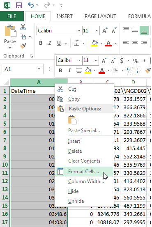Toggle ribbon Bold button
Screen dimensions: 152x227
[x=41, y=43]
